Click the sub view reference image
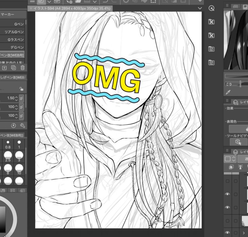 (236, 40)
